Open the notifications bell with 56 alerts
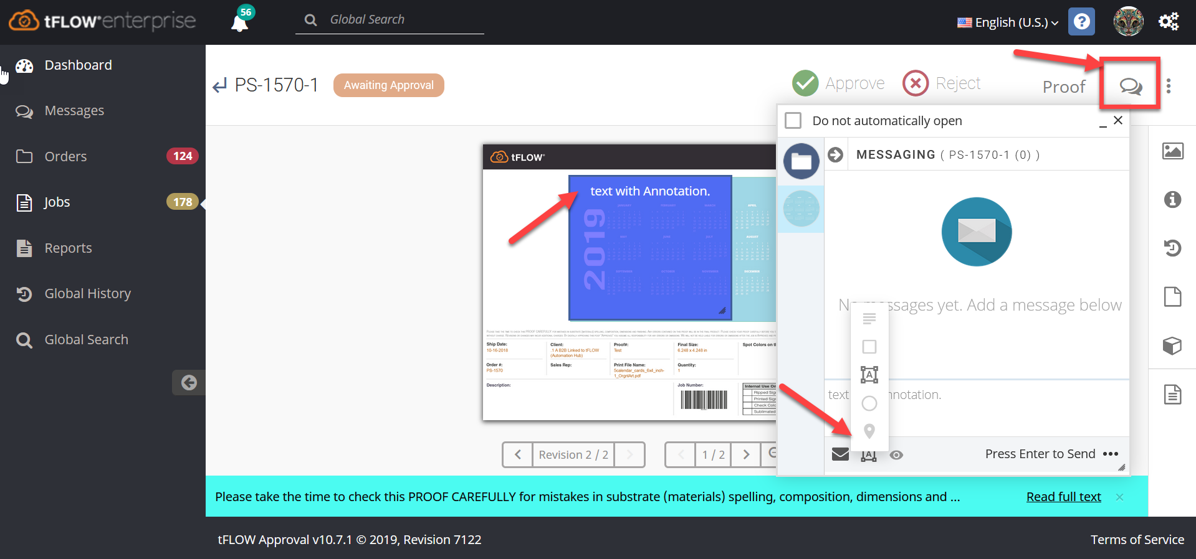 tap(241, 20)
